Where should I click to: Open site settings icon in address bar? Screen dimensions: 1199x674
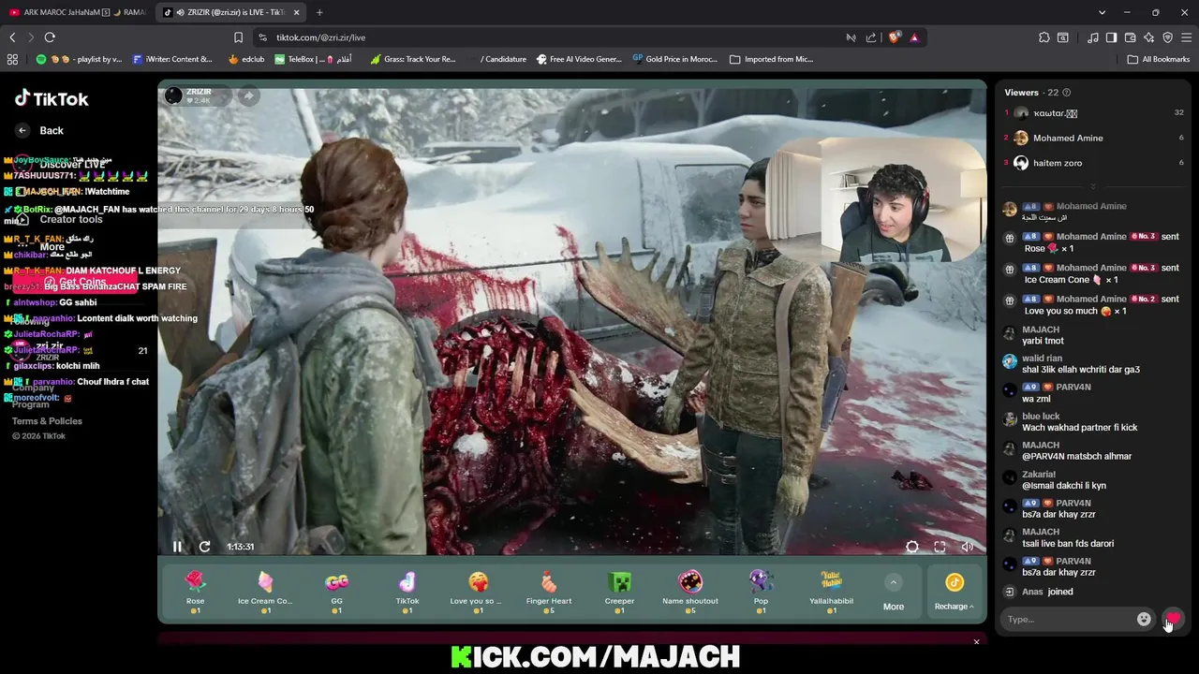coord(262,37)
